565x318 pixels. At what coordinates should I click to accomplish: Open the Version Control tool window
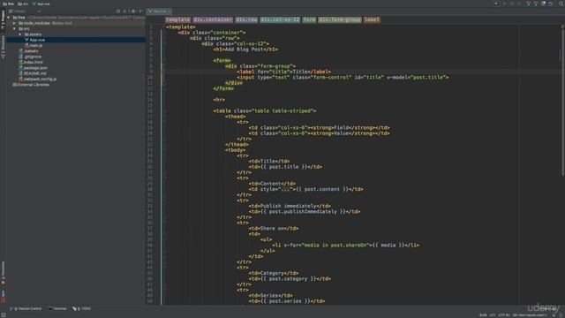26,308
